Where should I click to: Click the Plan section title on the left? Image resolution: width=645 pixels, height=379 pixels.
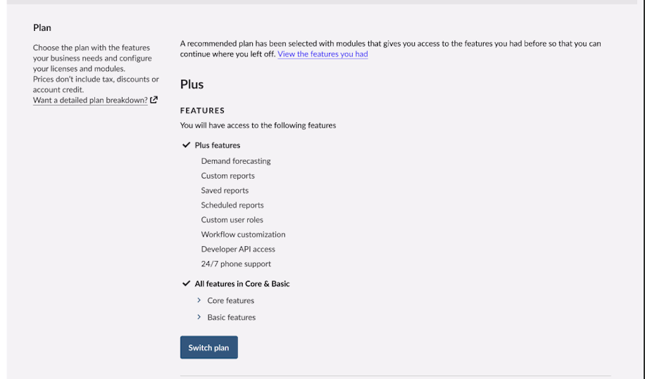(42, 28)
